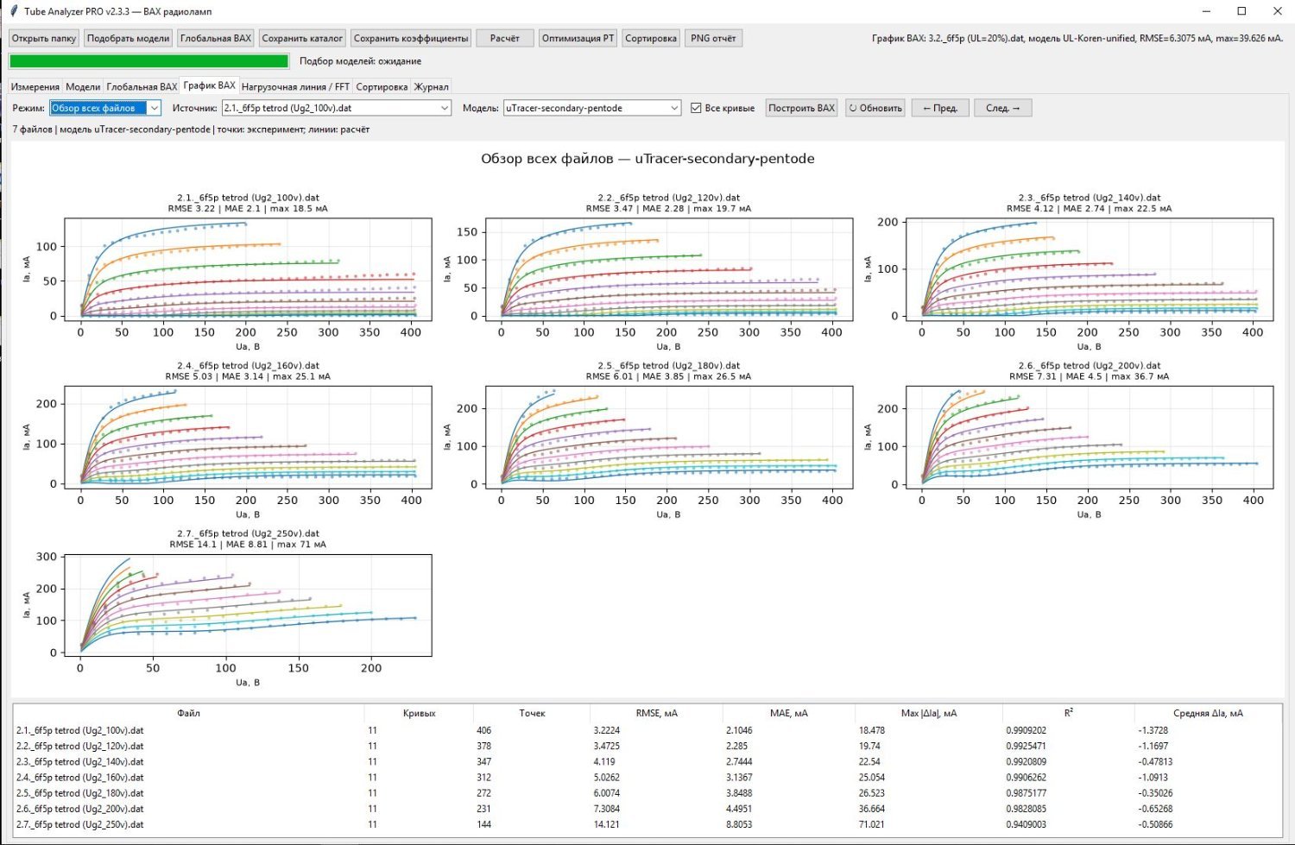Screen dimensions: 1295x845
Task: Expand the 'Режим' mode dropdown
Action: tap(105, 108)
